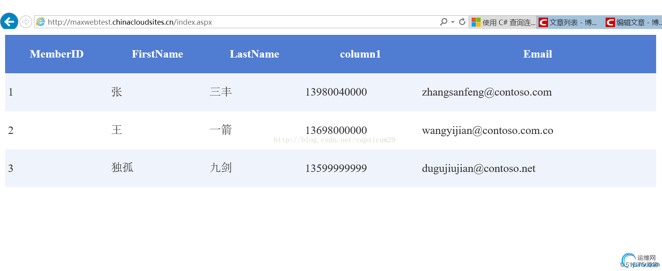Click first name cell '独孤'
The image size is (662, 271).
[122, 168]
